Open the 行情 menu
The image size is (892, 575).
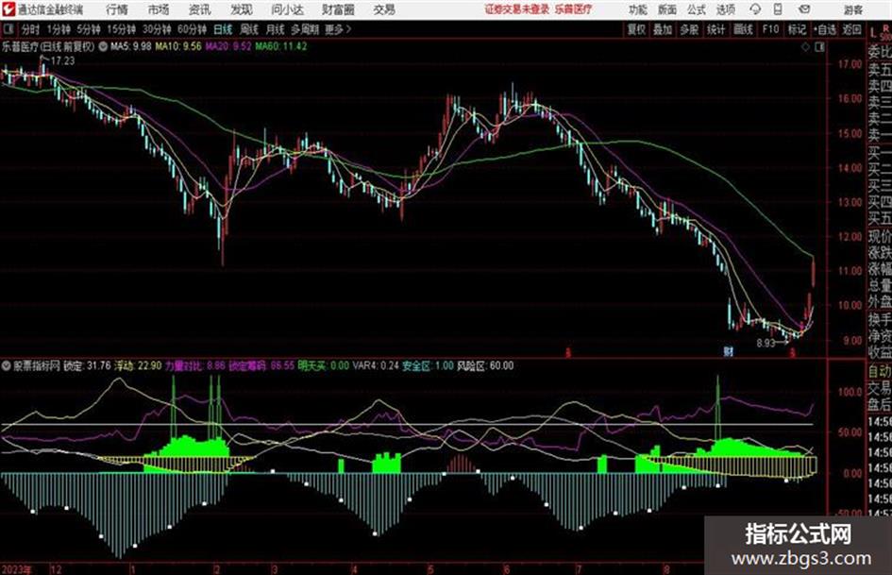117,9
